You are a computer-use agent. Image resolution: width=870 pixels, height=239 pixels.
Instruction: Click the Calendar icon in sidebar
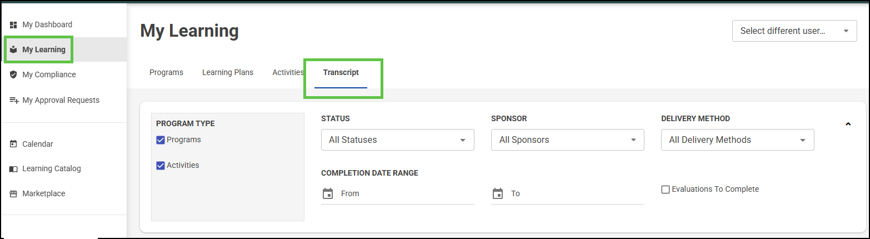pyautogui.click(x=14, y=144)
